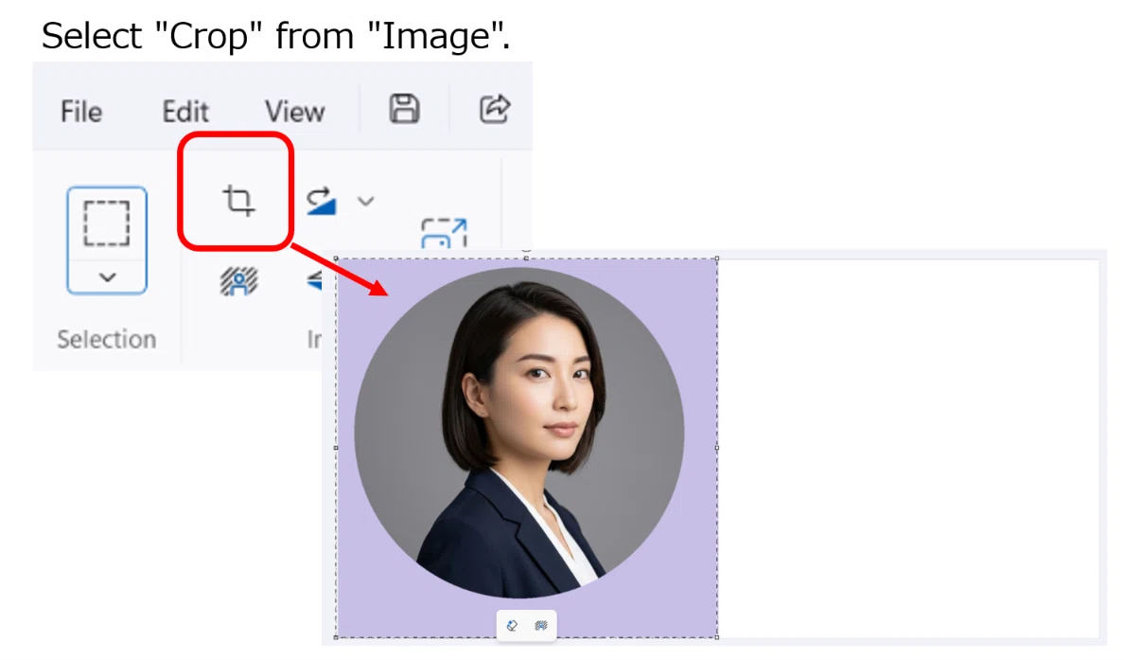
Task: Open the View menu
Action: pos(294,112)
